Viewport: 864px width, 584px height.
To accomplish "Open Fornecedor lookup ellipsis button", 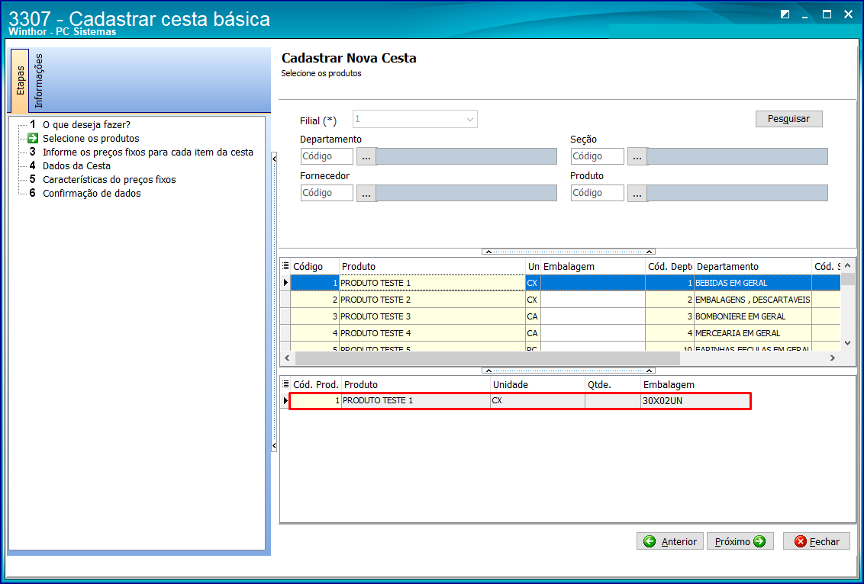I will pyautogui.click(x=366, y=193).
